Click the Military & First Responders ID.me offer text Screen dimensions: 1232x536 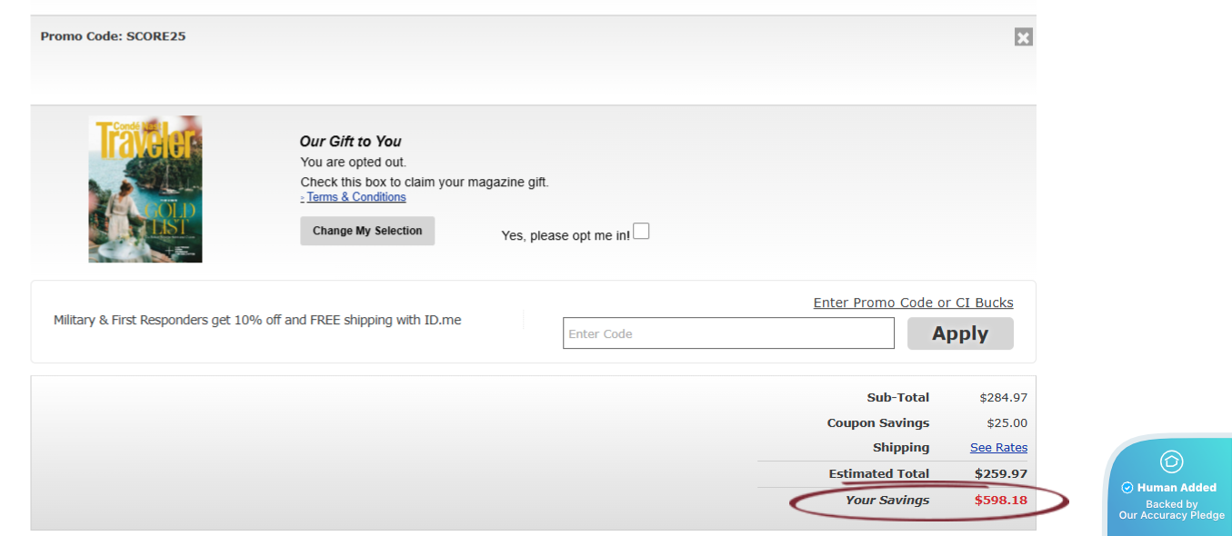coord(257,320)
